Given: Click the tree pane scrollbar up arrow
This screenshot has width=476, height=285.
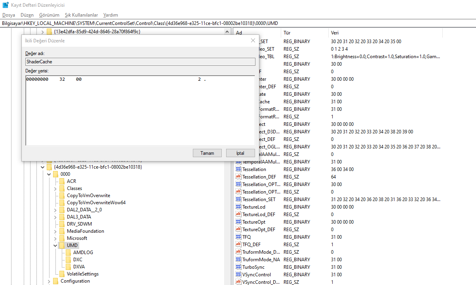Looking at the screenshot, I should (227, 32).
